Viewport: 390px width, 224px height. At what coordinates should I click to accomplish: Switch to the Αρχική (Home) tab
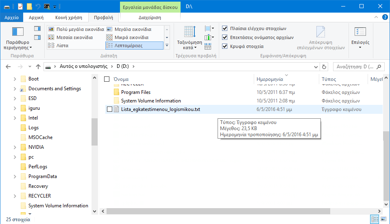[x=36, y=17]
